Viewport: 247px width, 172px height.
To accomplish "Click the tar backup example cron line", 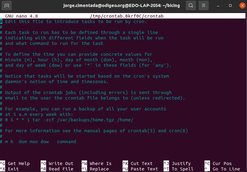I will click(x=69, y=120).
